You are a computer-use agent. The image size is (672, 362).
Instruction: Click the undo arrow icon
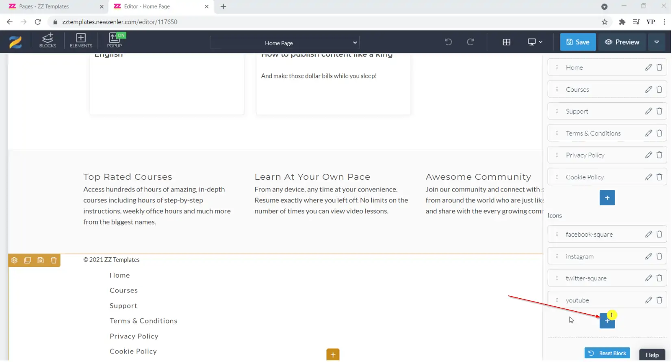[x=448, y=42]
